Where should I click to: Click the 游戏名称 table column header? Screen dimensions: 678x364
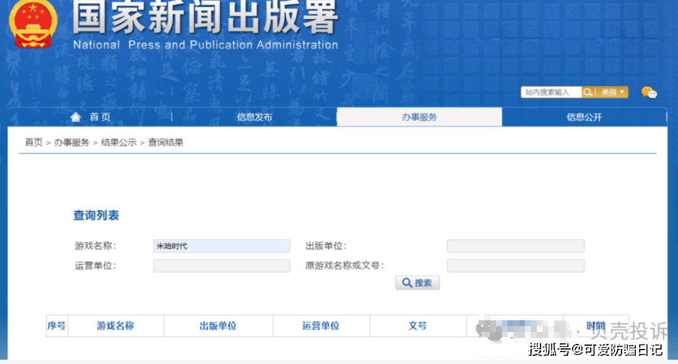116,326
